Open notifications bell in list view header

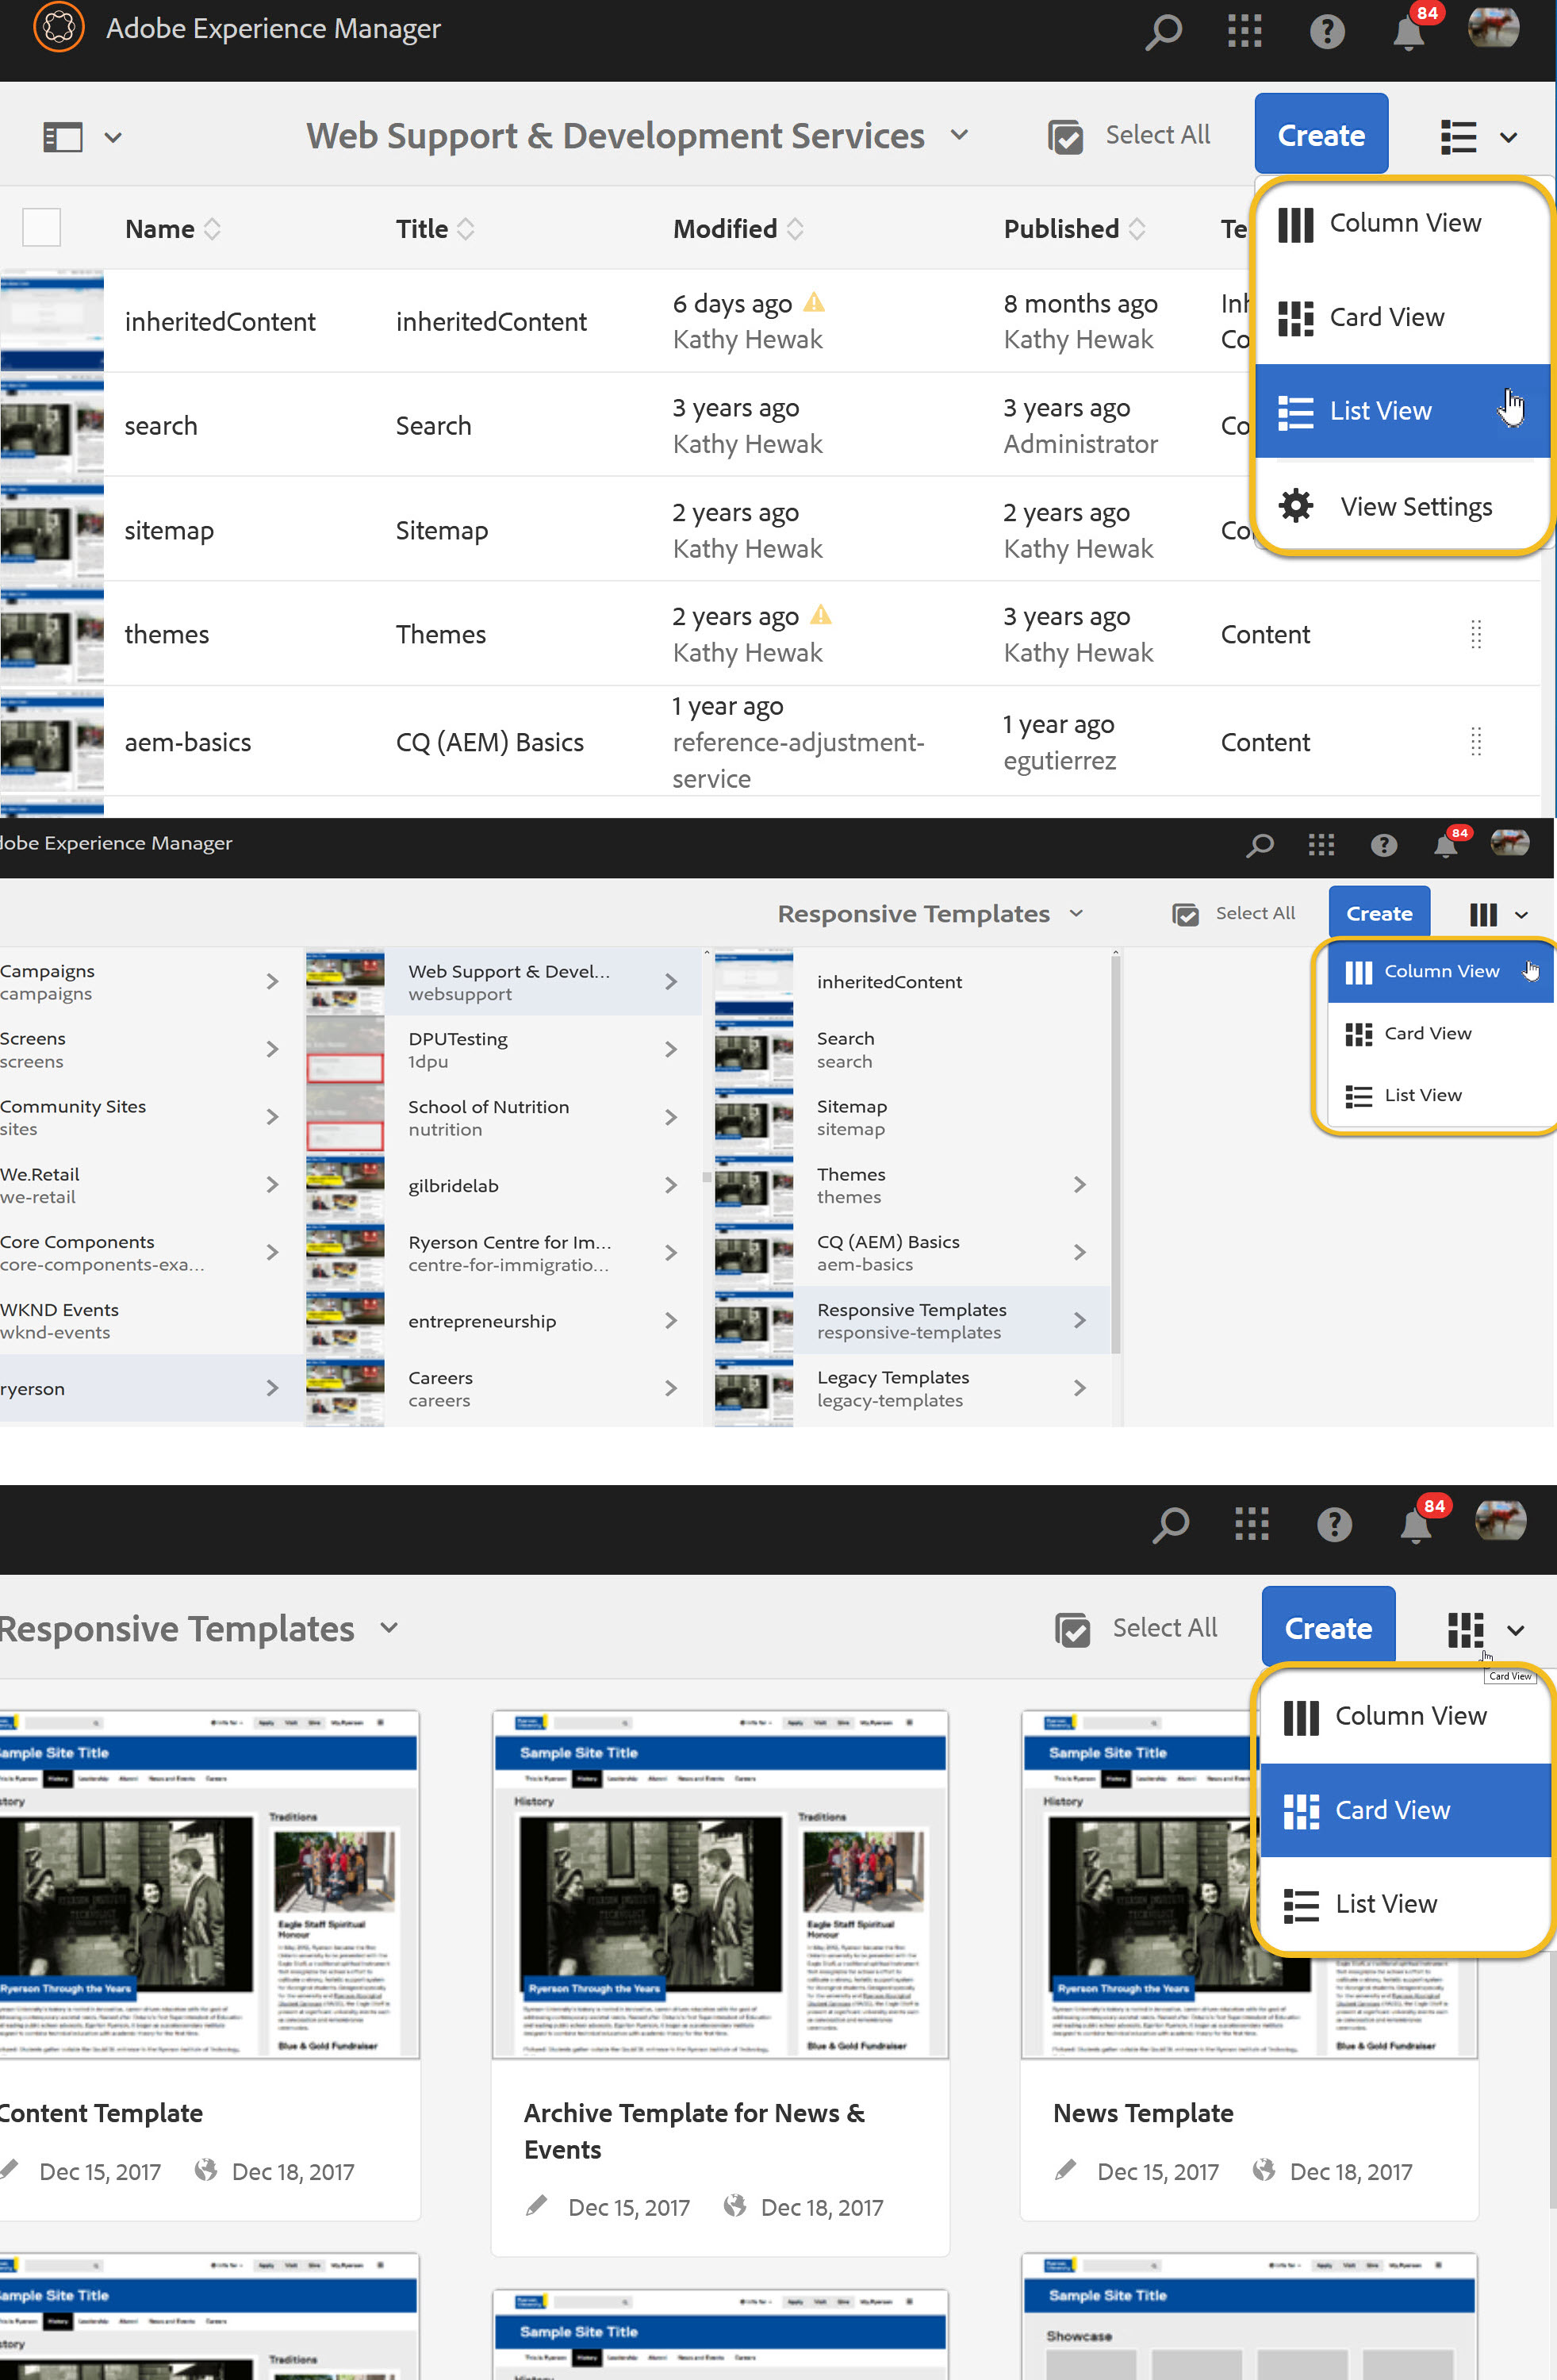(1409, 32)
